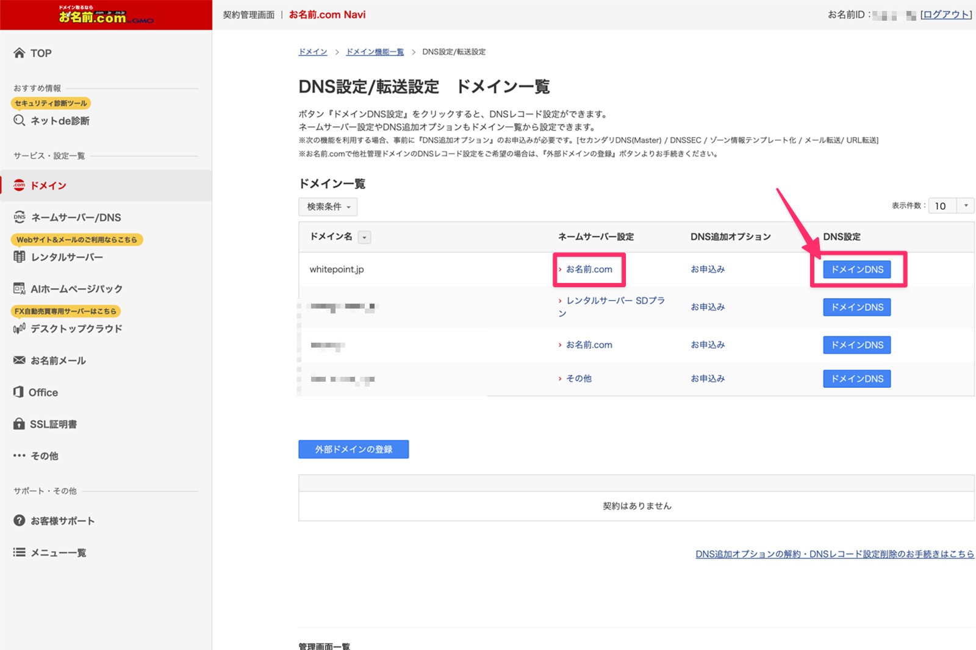The image size is (976, 650).
Task: Open ネームサーバー/DNS sidebar icon
Action: [x=20, y=217]
